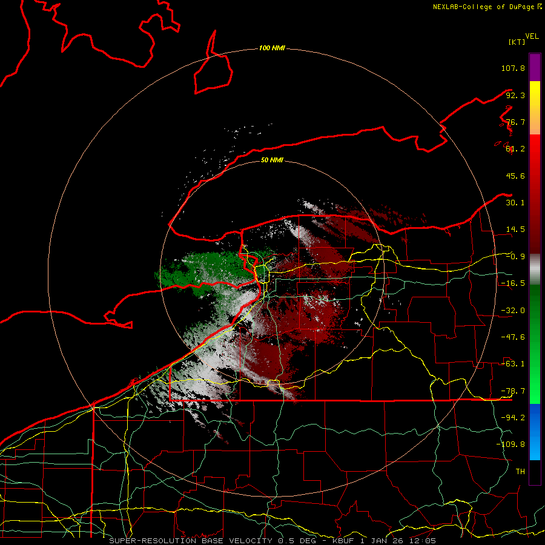Click the -0.9 legend value
Viewport: 545px width, 545px height.
[515, 257]
